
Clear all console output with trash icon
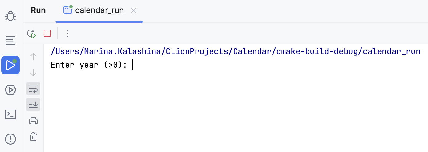[33, 137]
